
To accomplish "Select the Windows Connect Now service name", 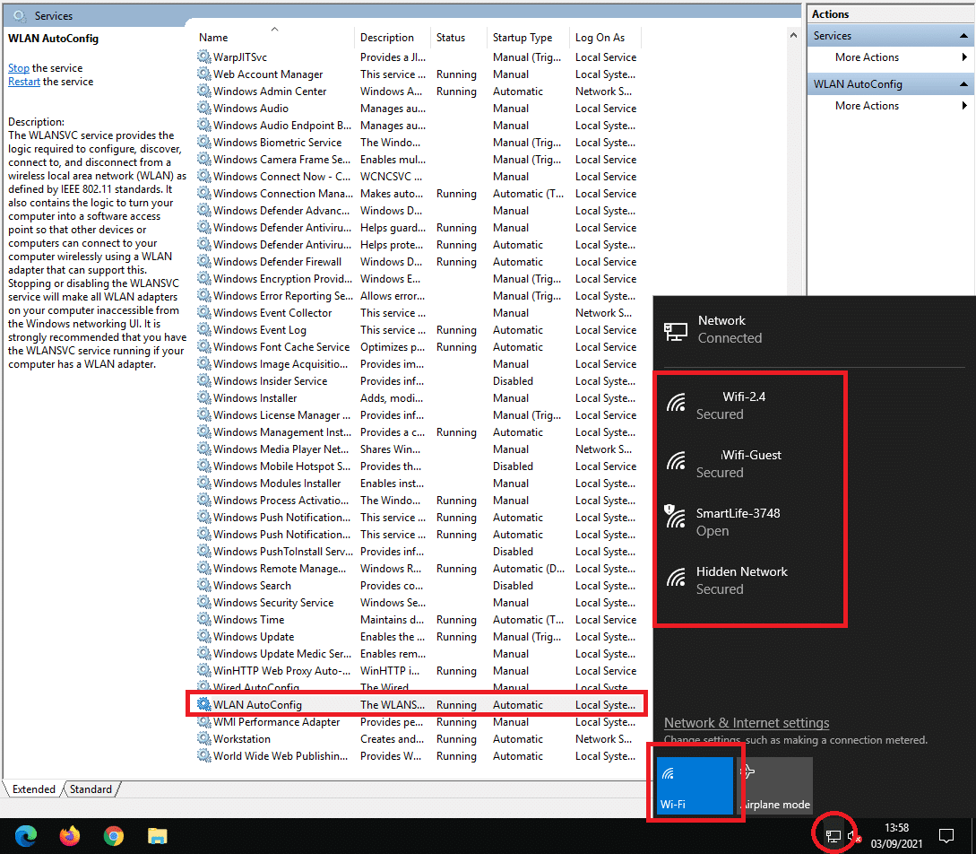I will coord(282,177).
